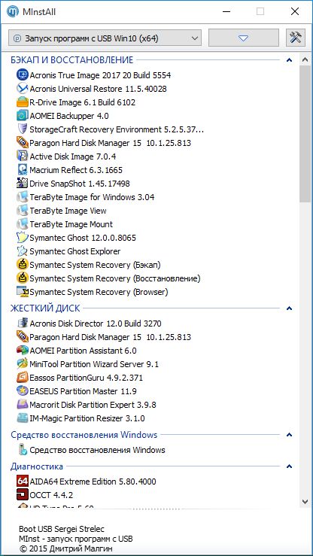The width and height of the screenshot is (313, 556).
Task: Click the ЖЕСТКИЙ ДИСК heading text
Action: tap(45, 308)
